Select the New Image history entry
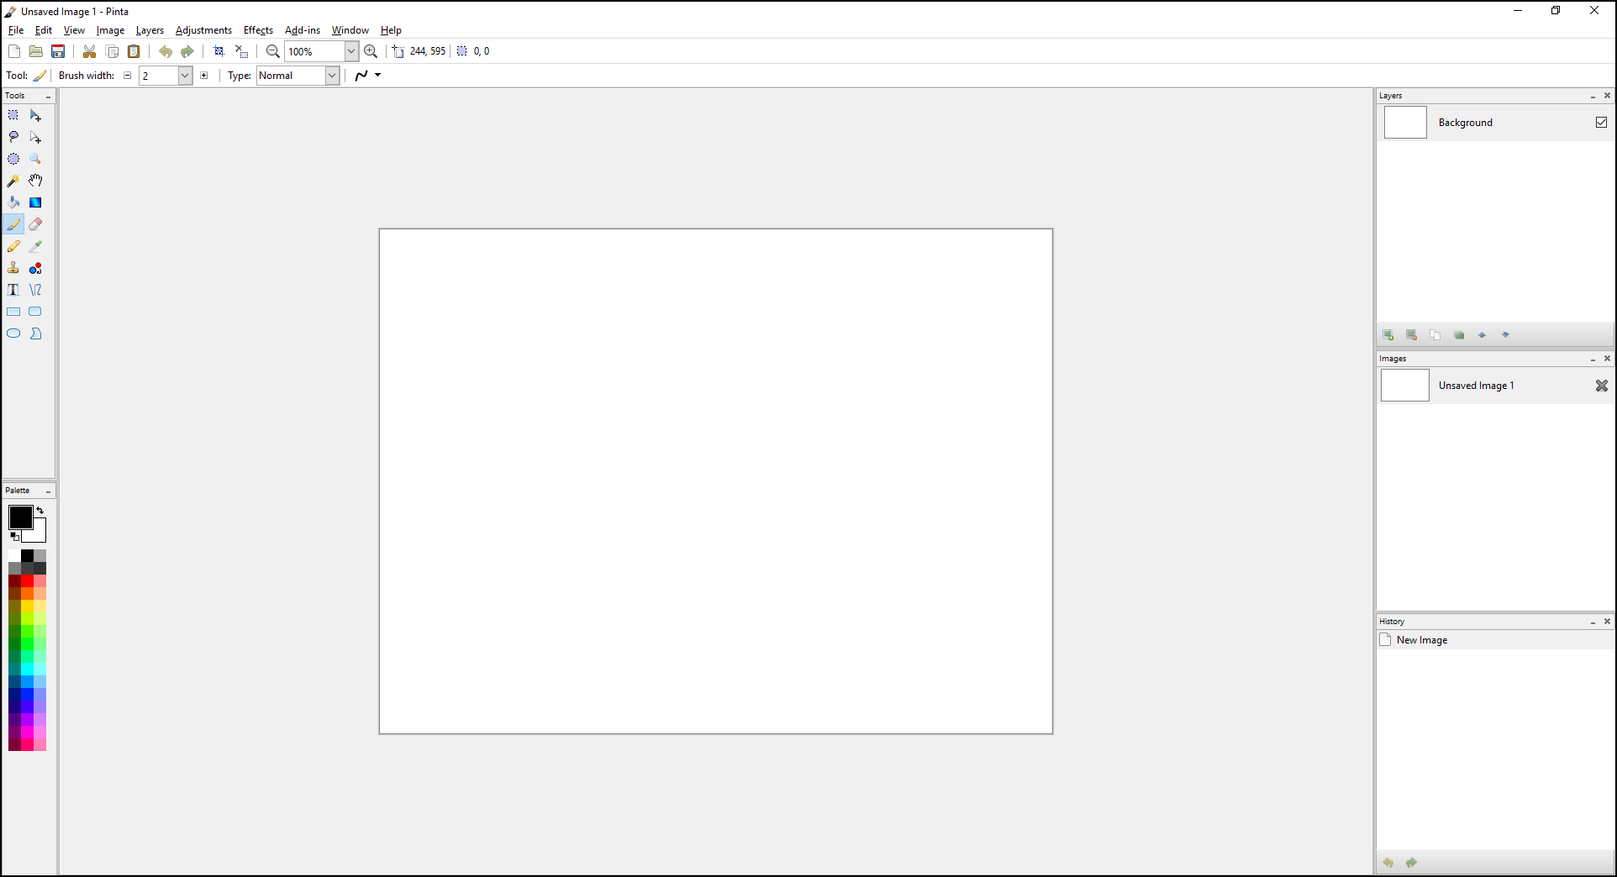The image size is (1617, 877). [x=1421, y=639]
